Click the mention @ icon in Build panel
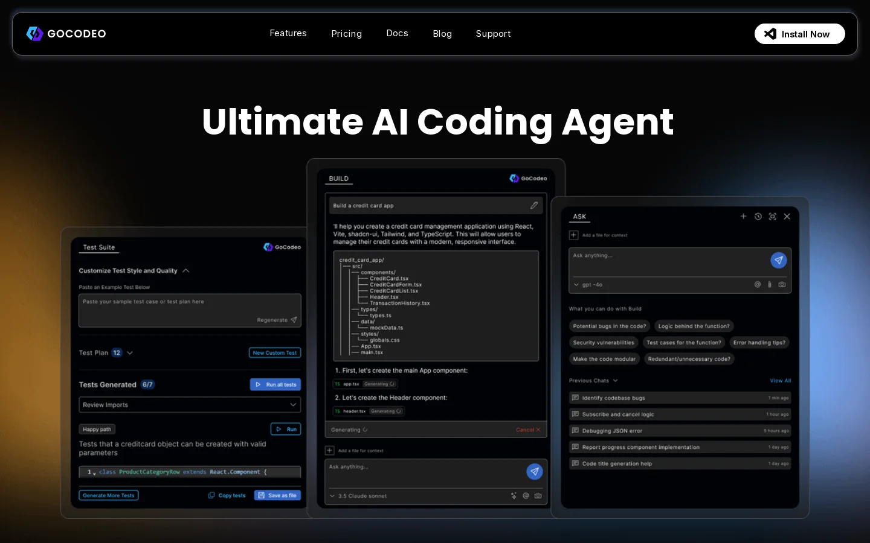This screenshot has height=543, width=870. click(526, 496)
